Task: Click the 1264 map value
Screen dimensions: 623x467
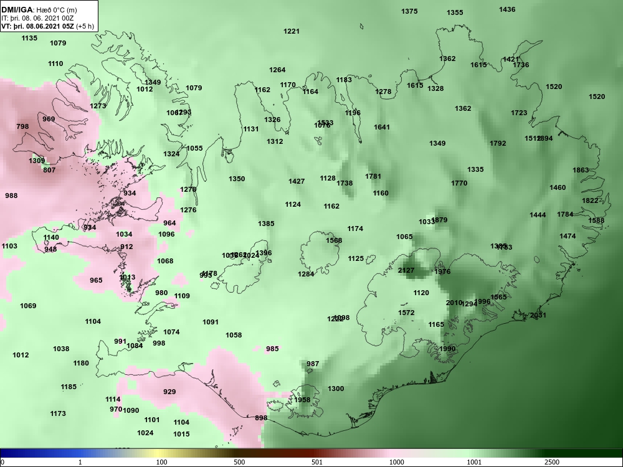Action: click(x=277, y=70)
